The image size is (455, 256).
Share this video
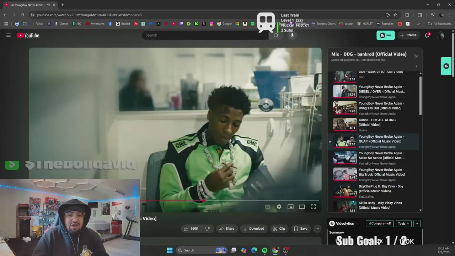[226, 229]
